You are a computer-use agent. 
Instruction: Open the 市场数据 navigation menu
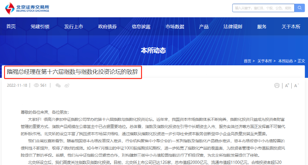point(175,27)
